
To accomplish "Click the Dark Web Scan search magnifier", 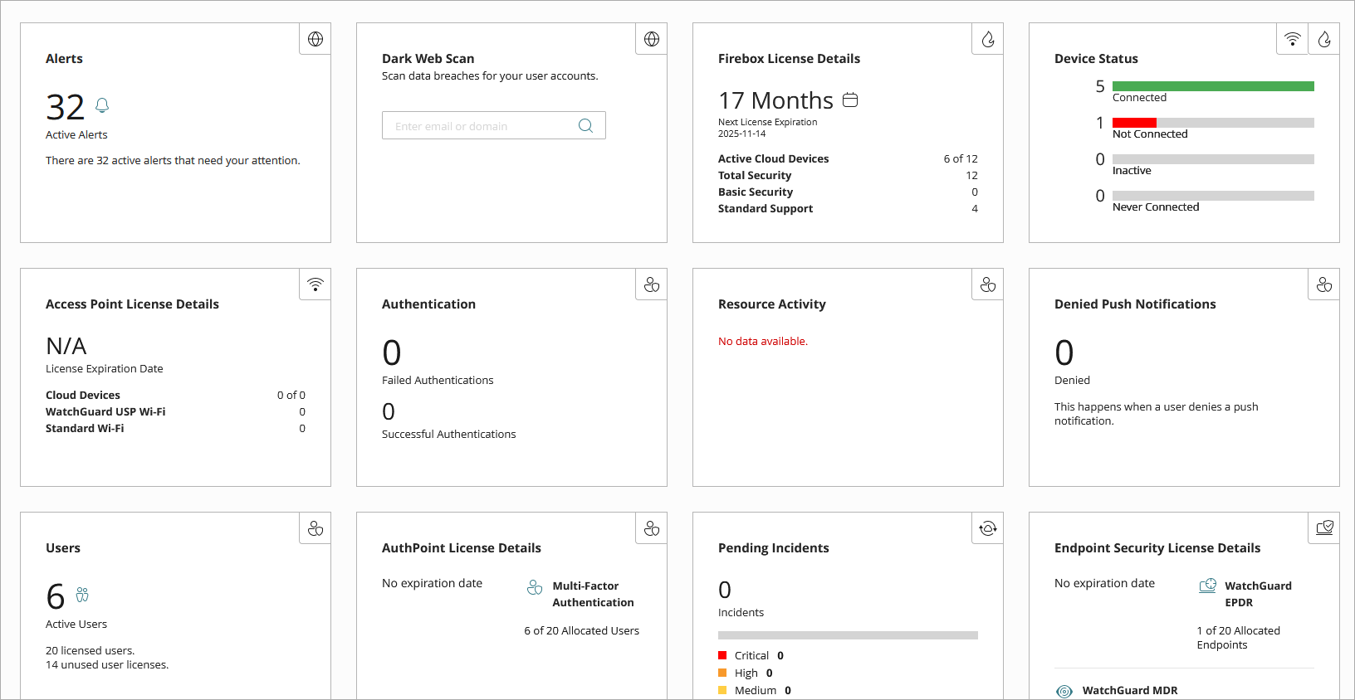I will 585,125.
